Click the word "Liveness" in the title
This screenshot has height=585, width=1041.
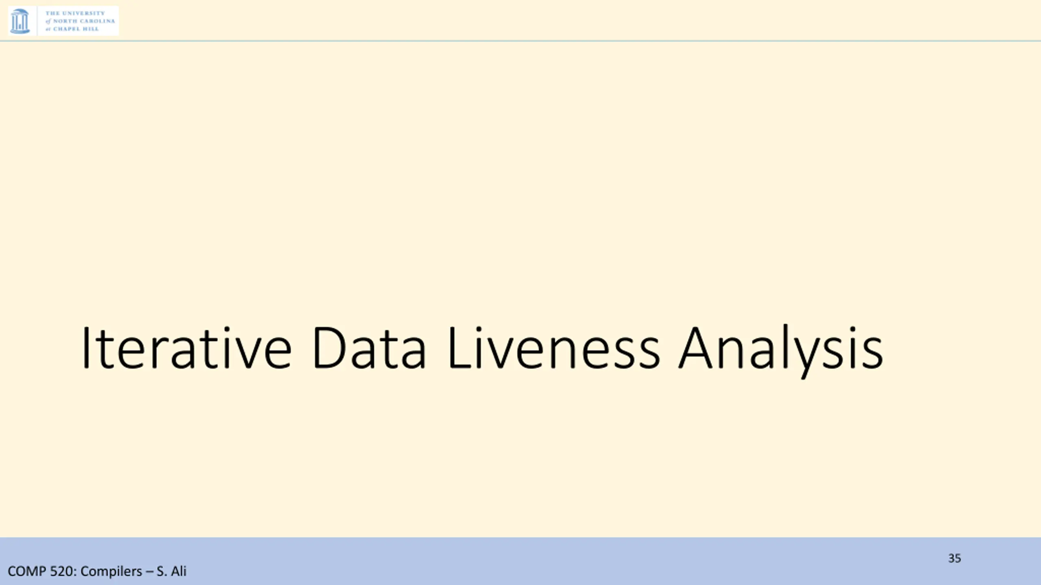click(554, 349)
